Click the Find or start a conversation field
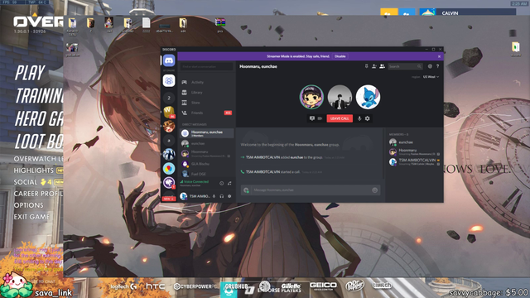Image resolution: width=530 pixels, height=298 pixels. pyautogui.click(x=206, y=66)
